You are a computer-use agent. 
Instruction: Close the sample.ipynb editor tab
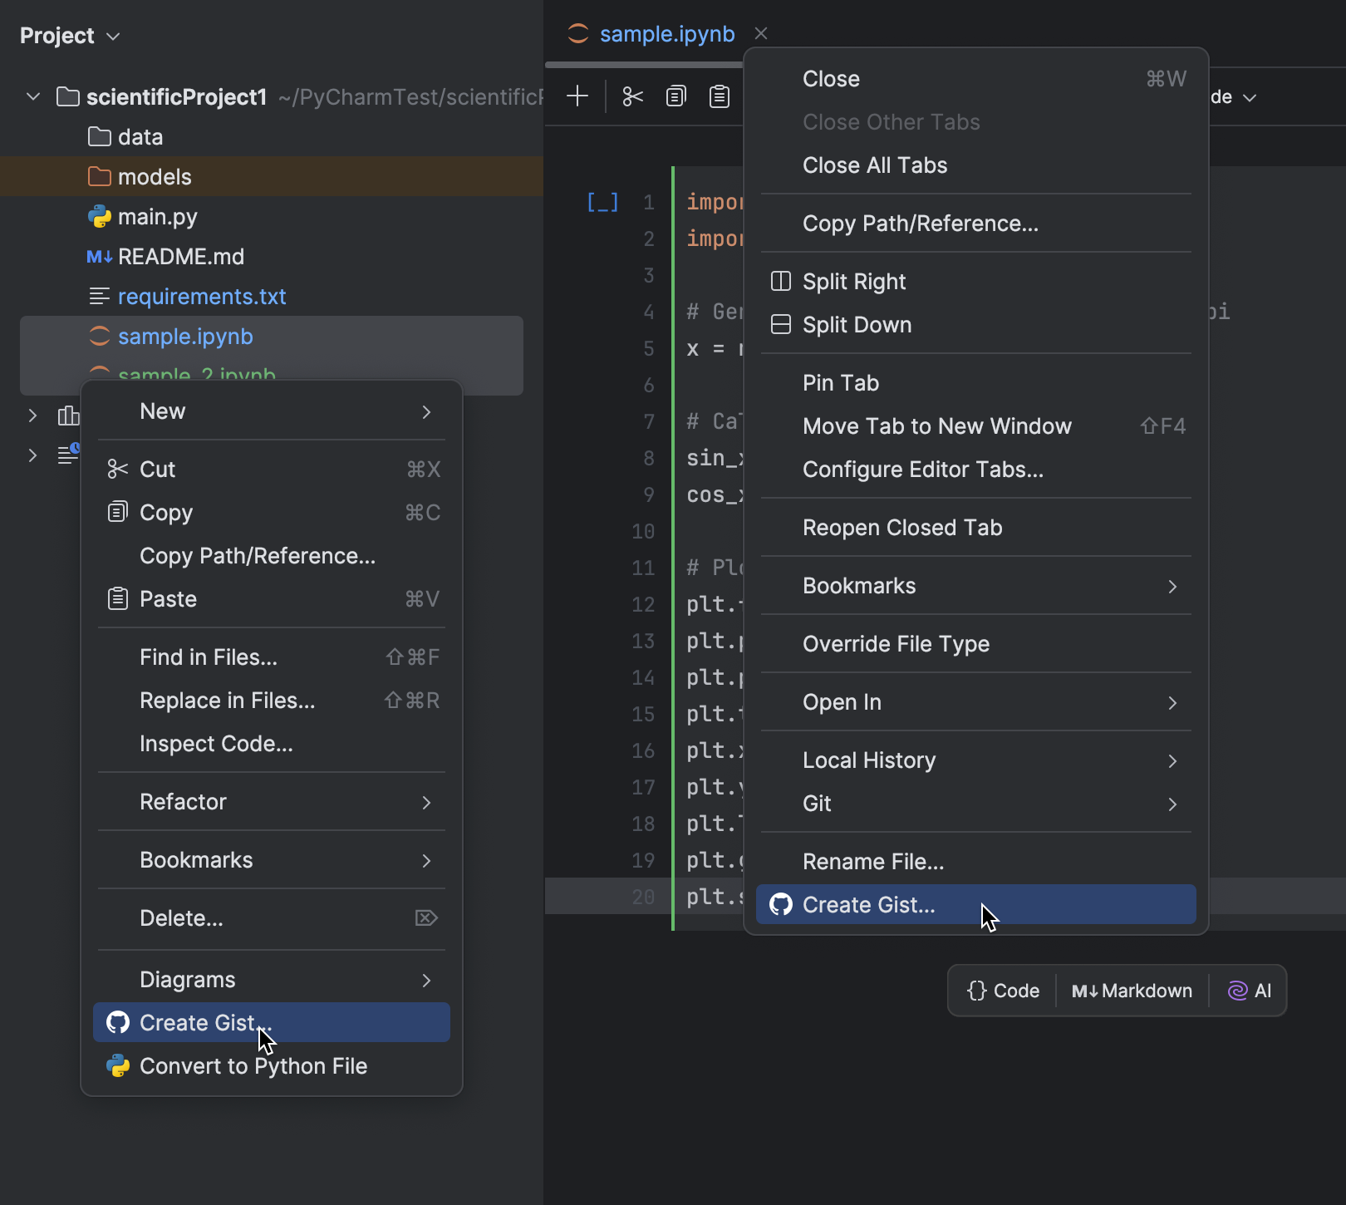click(x=761, y=33)
